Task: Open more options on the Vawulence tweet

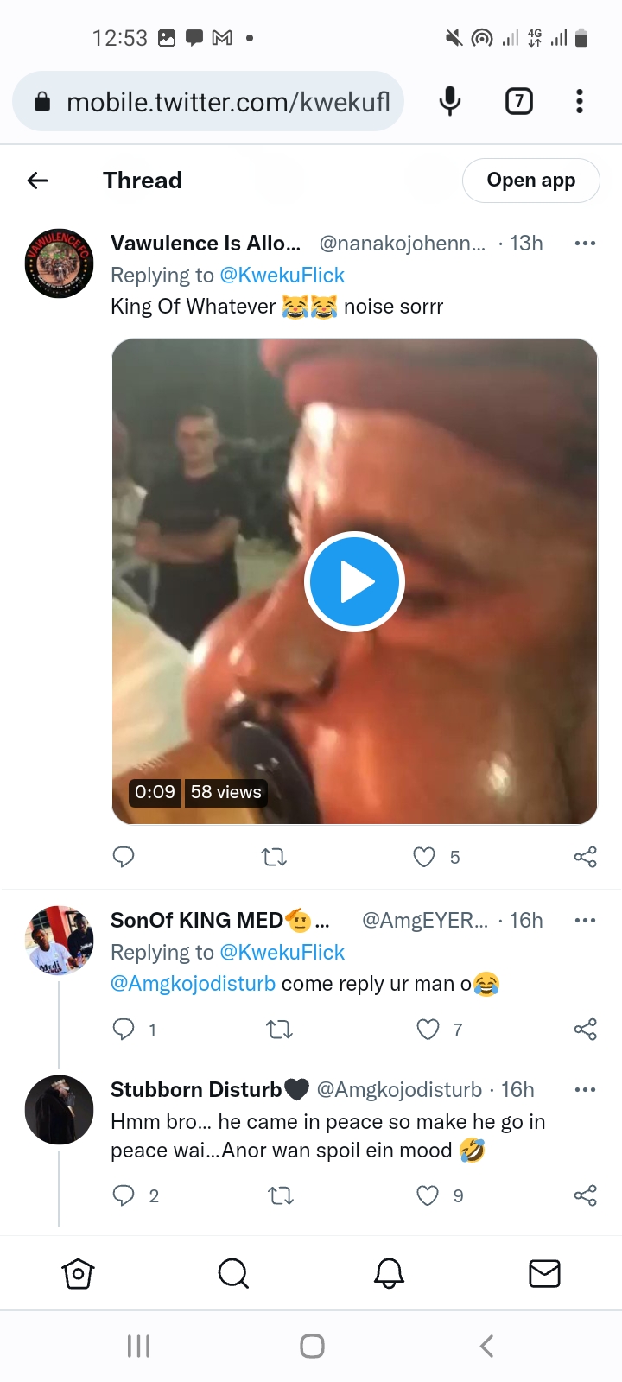Action: point(585,244)
